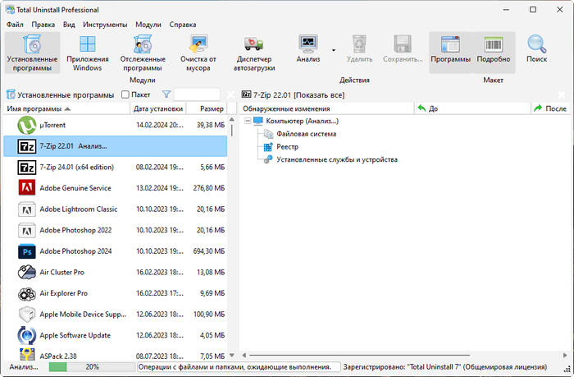Sort by Дата установки column header
This screenshot has height=377, width=574.
158,108
